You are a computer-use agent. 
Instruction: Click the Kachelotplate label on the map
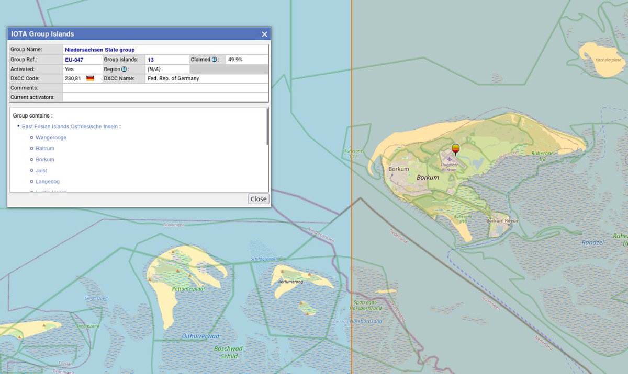608,60
